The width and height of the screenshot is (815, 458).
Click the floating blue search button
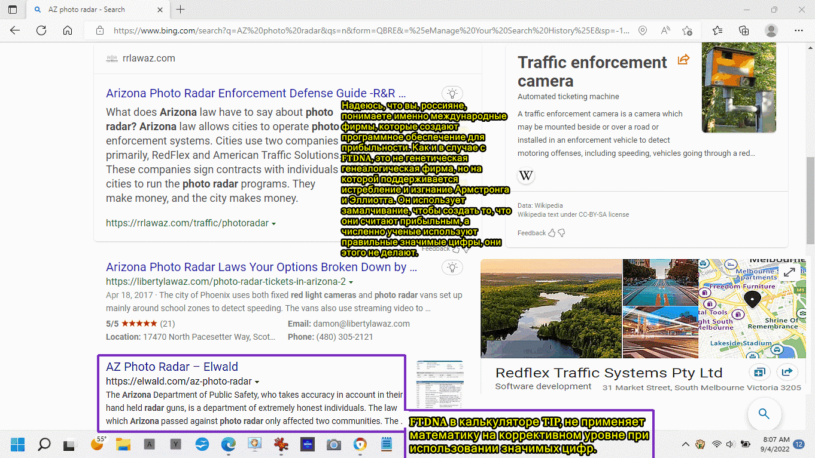coord(764,413)
